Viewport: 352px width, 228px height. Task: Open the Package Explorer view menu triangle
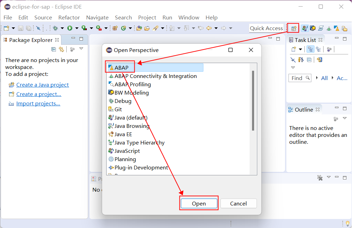(81, 49)
